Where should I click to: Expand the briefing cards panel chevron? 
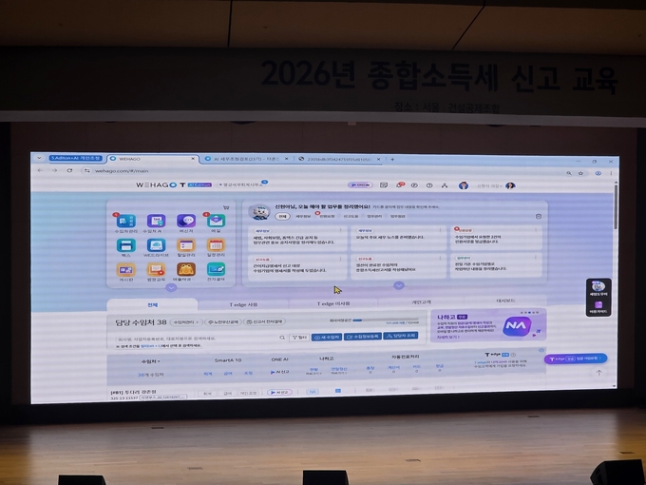pyautogui.click(x=399, y=285)
